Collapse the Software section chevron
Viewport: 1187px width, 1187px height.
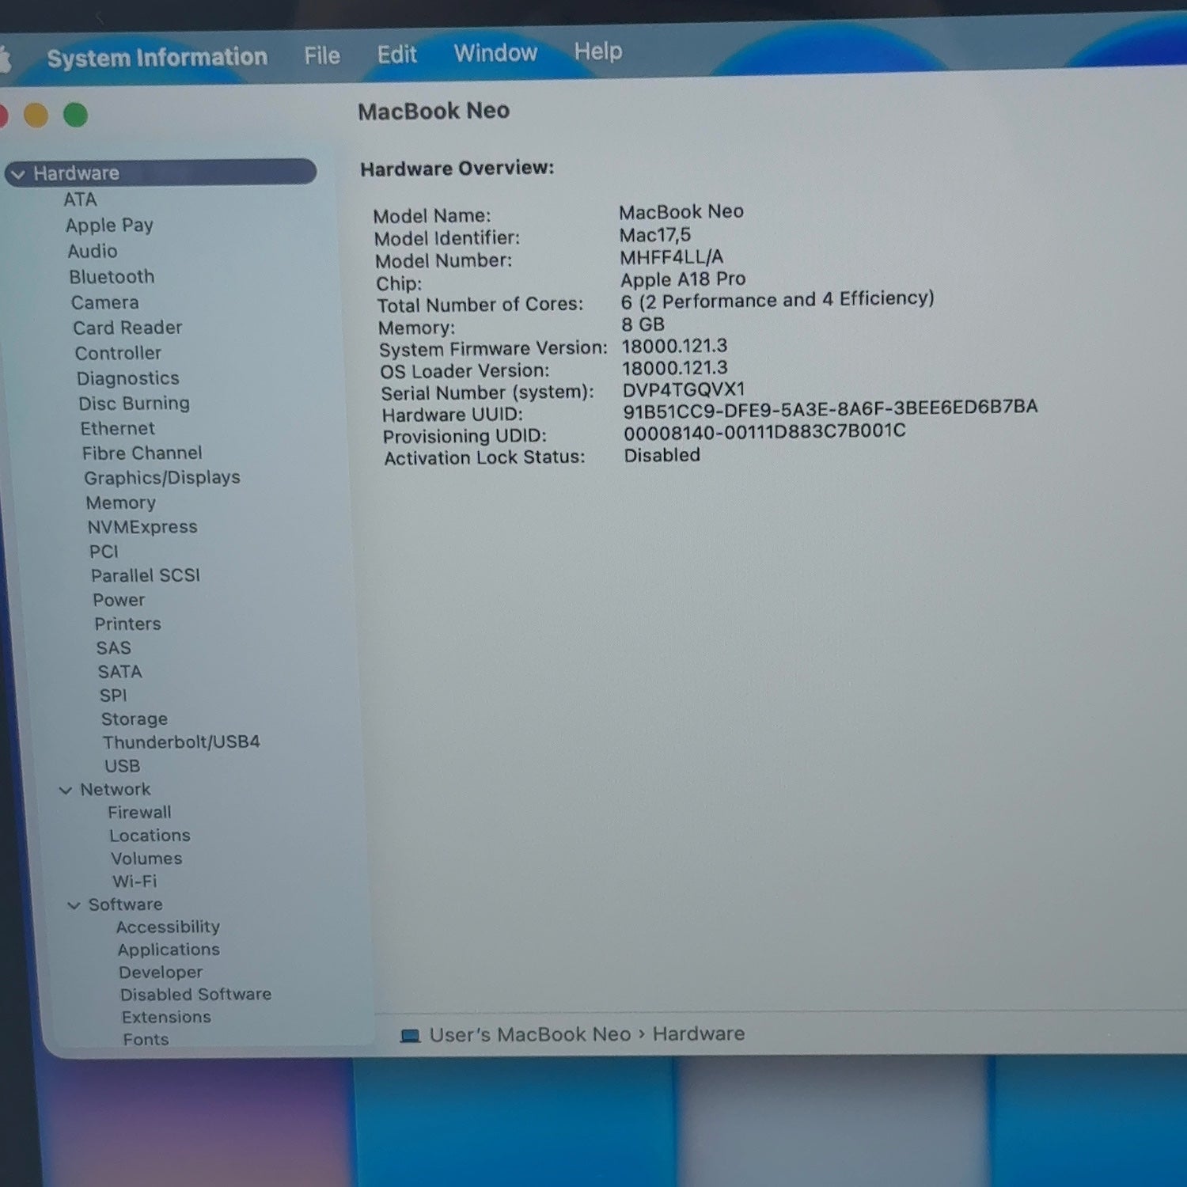(74, 905)
